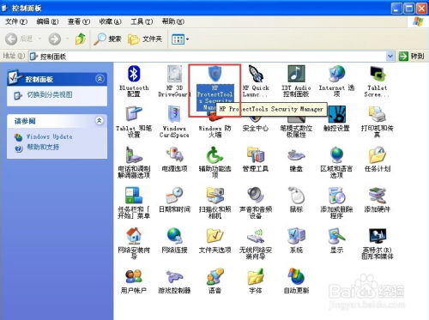Click the 文件夹 toolbar button
The image size is (429, 320).
click(145, 39)
